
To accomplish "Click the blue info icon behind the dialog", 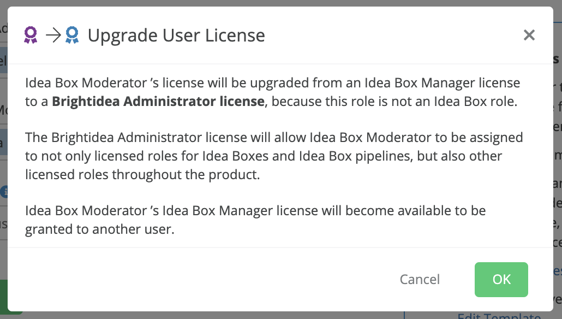I will 4,192.
